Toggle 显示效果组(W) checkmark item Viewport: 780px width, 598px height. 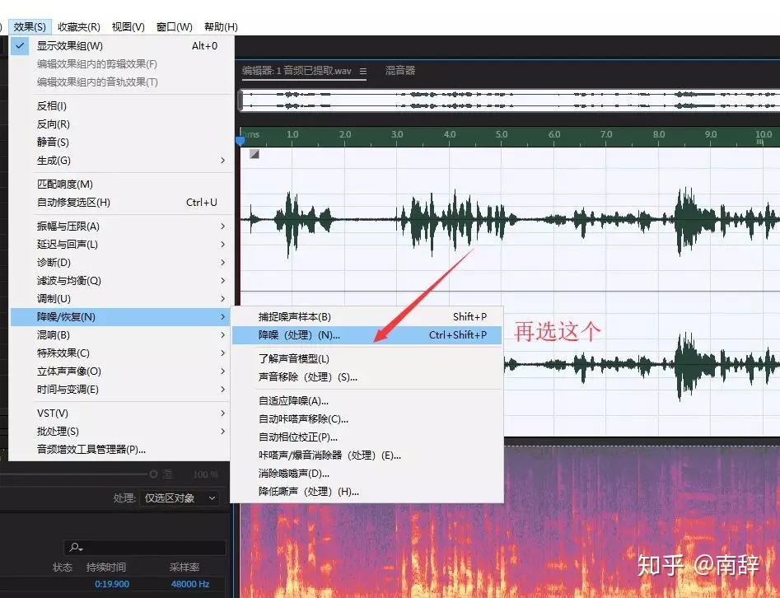[x=120, y=46]
